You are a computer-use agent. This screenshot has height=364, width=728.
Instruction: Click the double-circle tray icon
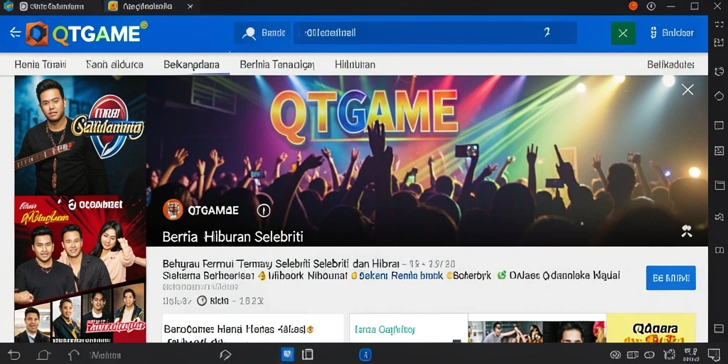[616, 355]
